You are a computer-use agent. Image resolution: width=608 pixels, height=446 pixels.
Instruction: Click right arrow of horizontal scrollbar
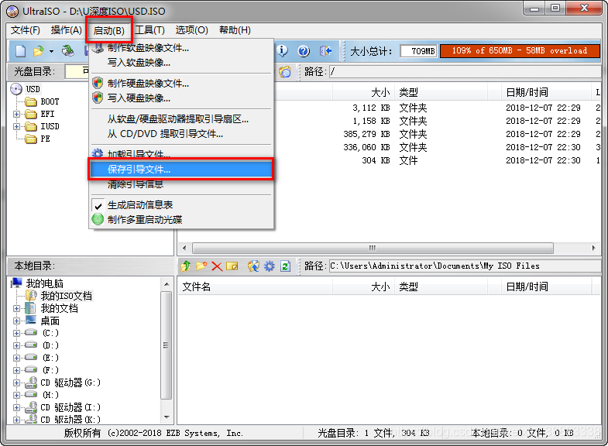point(593,248)
